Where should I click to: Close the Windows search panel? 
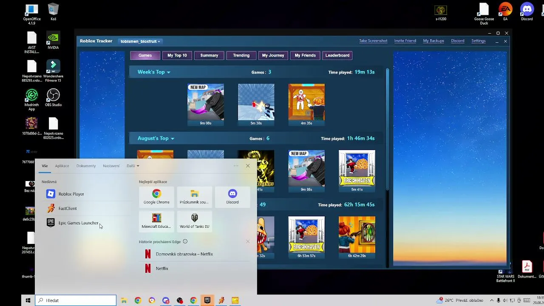tap(248, 166)
